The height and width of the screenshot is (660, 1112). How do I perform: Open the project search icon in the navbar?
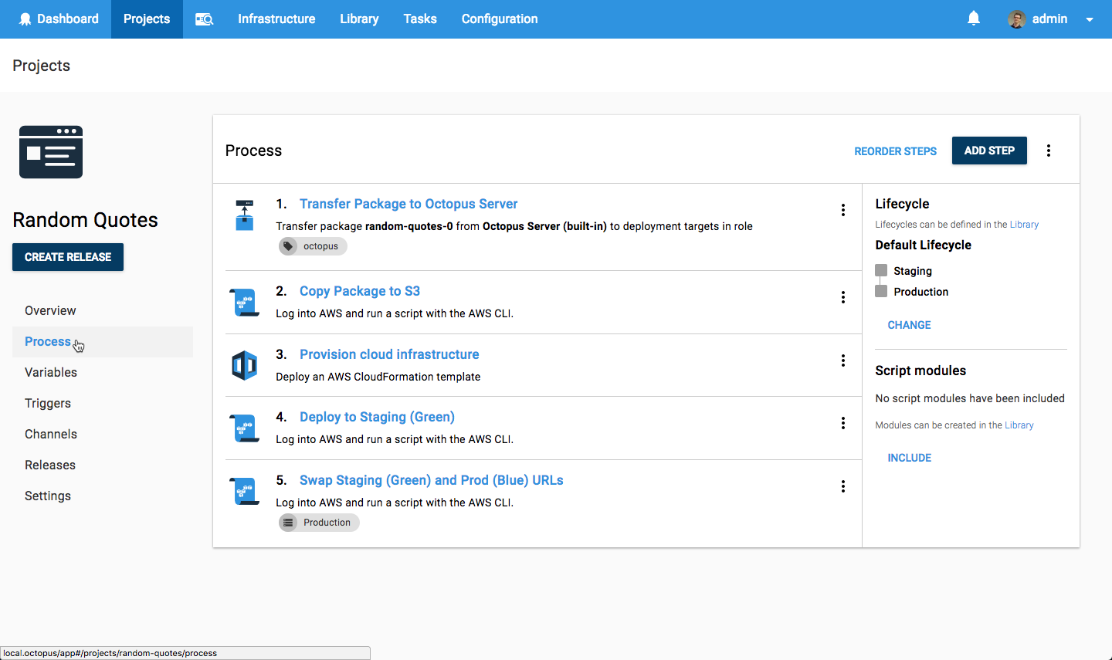204,19
